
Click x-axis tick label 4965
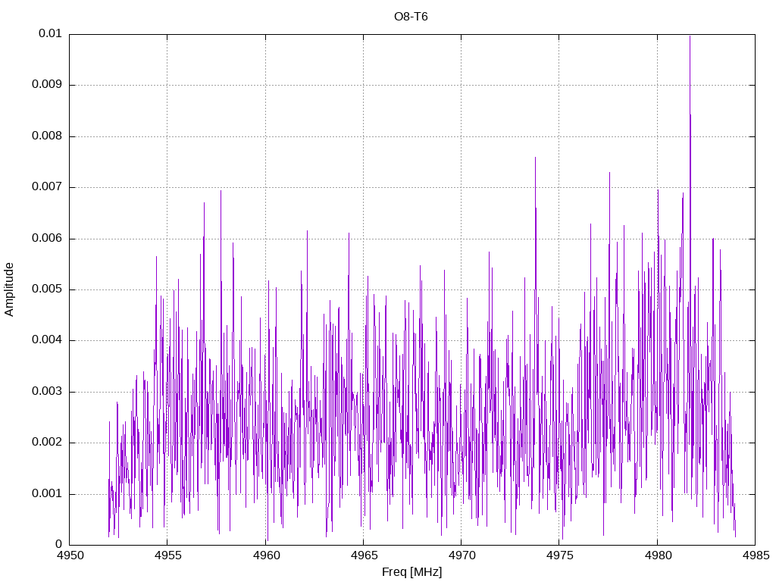[363, 557]
